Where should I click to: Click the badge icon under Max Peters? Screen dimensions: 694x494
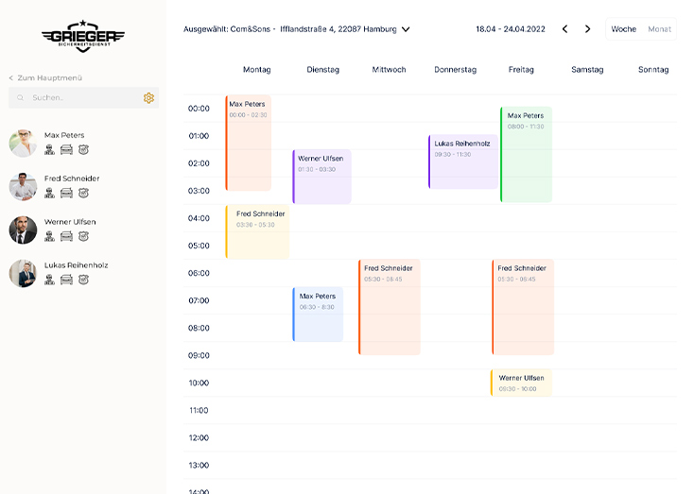click(x=83, y=149)
